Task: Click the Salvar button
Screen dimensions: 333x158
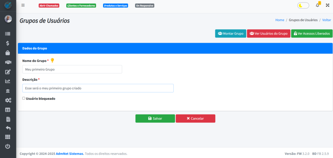Action: coord(155,118)
